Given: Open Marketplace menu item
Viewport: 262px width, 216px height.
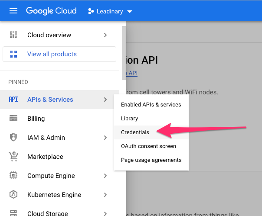Looking at the screenshot, I should tap(60, 157).
